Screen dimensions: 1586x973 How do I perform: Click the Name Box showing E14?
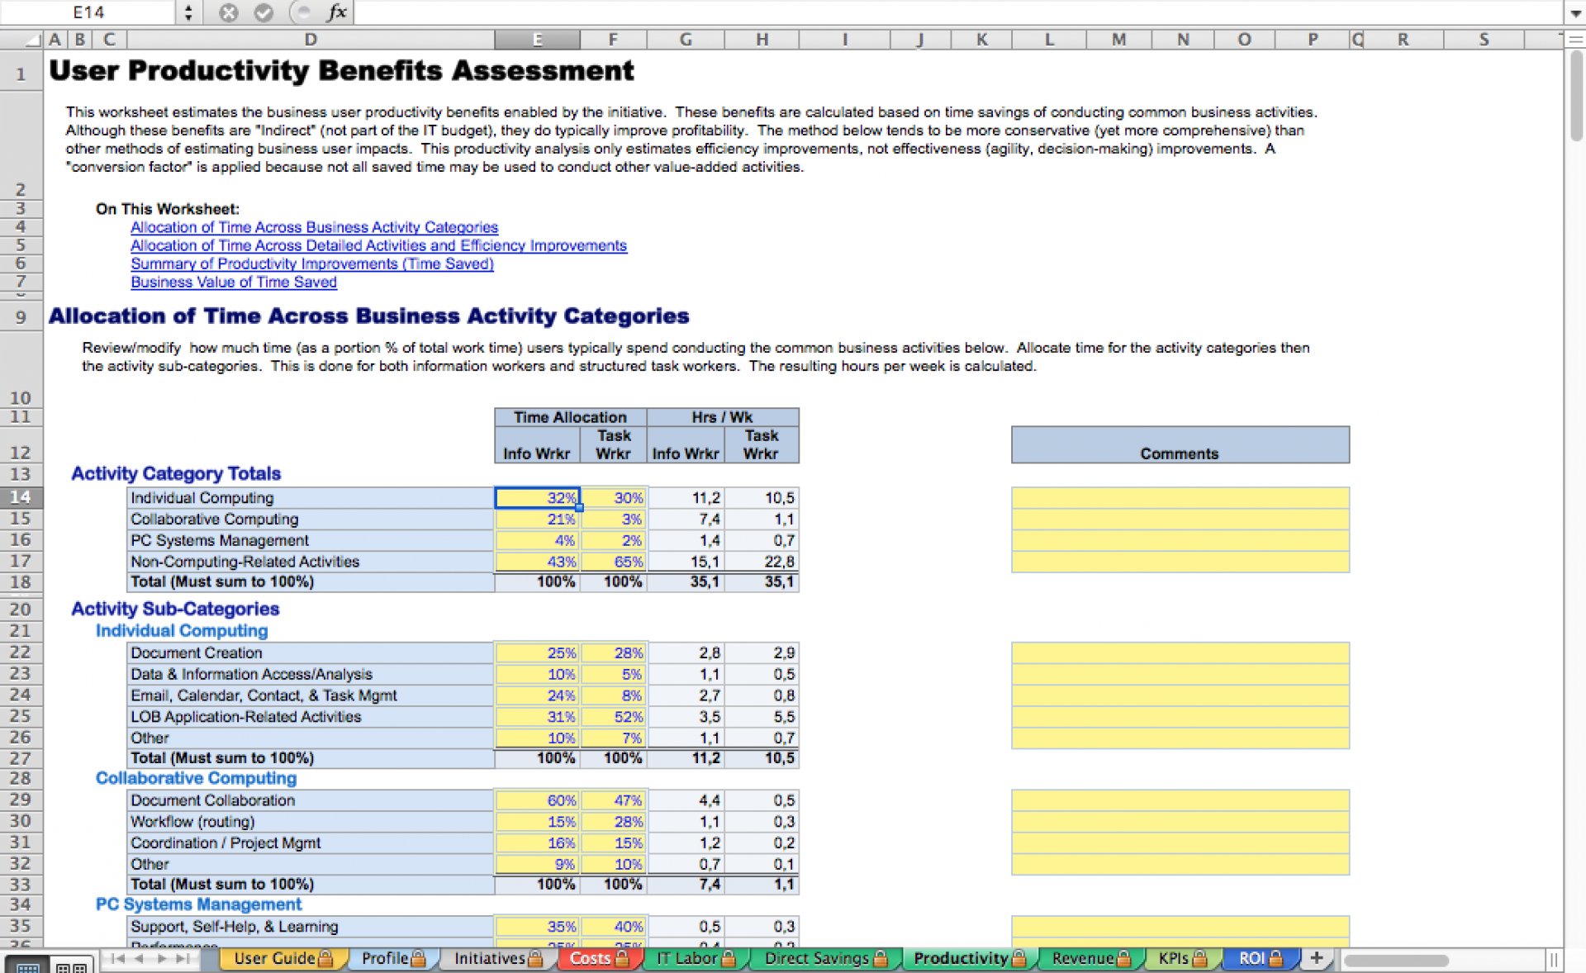click(88, 12)
